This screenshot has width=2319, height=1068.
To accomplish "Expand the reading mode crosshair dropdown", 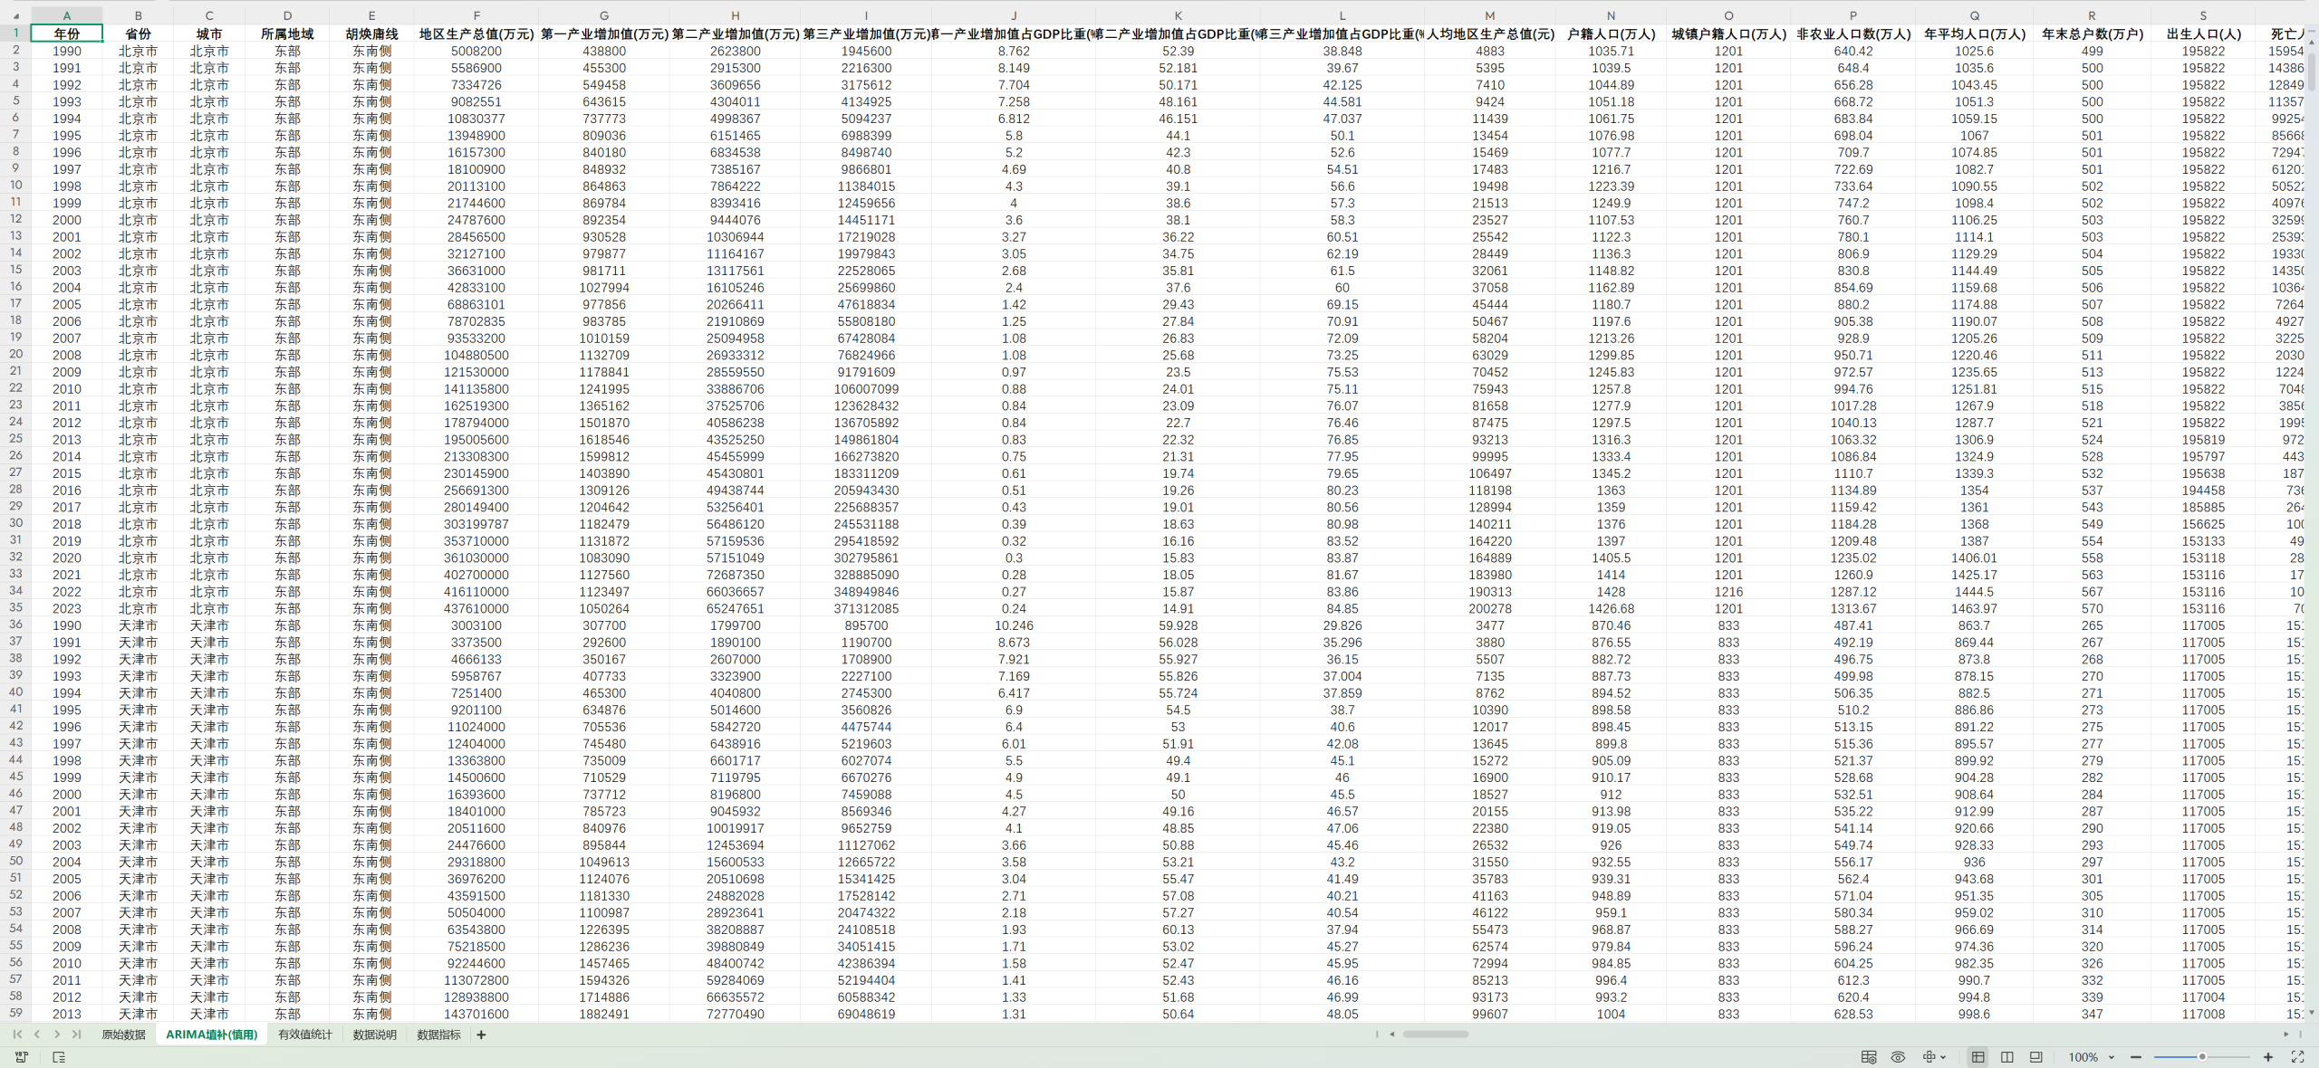I will [1942, 1057].
